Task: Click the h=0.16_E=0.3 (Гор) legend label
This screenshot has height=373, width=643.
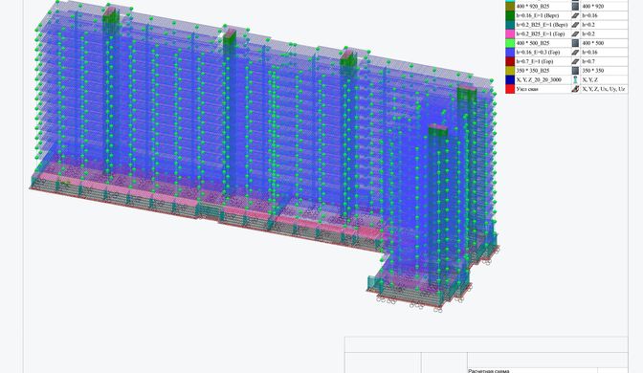Action: pos(538,52)
